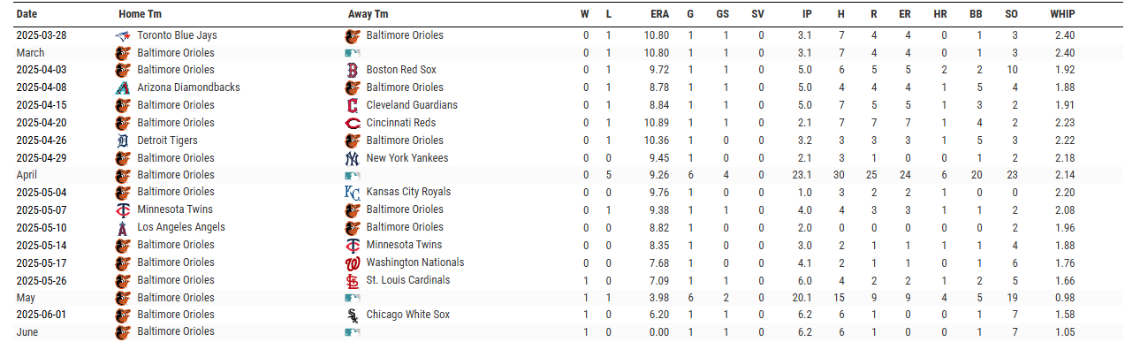Sort table by the WHIP column header
1125x342 pixels.
[1062, 14]
